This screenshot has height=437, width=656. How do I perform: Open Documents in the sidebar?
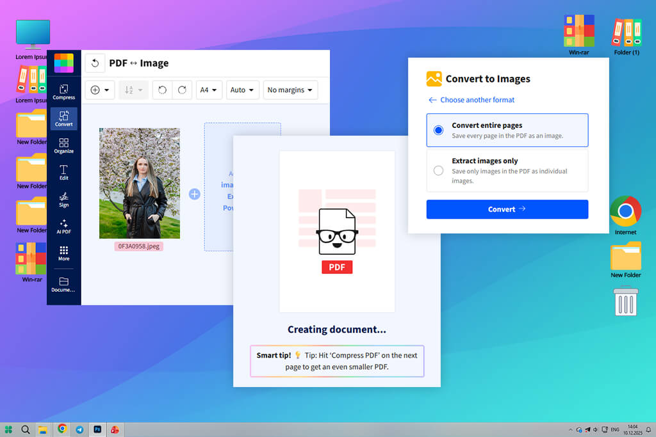tap(63, 285)
